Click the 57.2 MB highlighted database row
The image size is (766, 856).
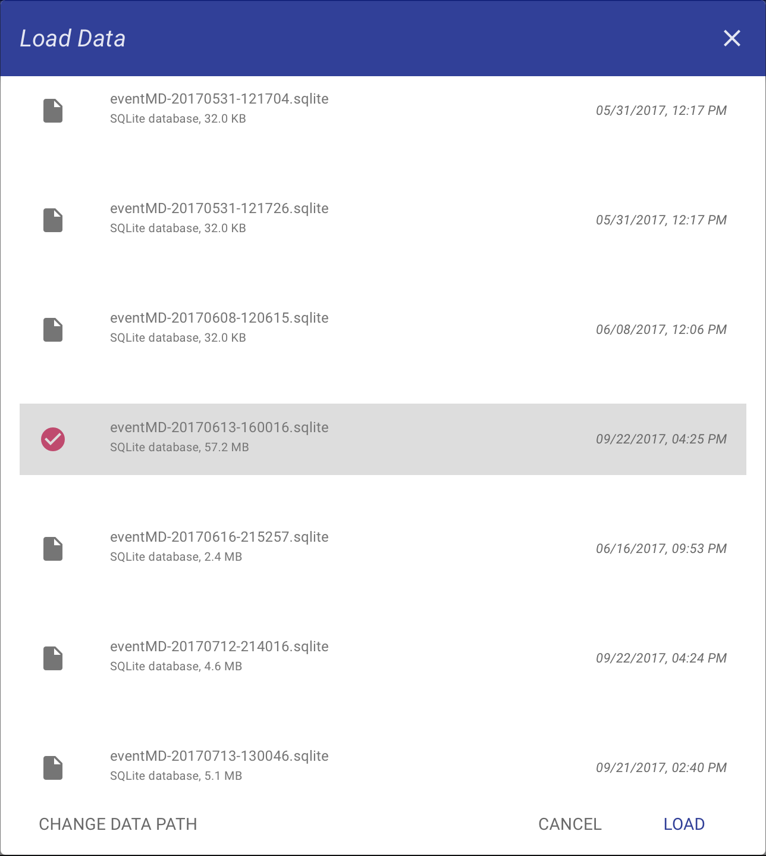pos(383,439)
